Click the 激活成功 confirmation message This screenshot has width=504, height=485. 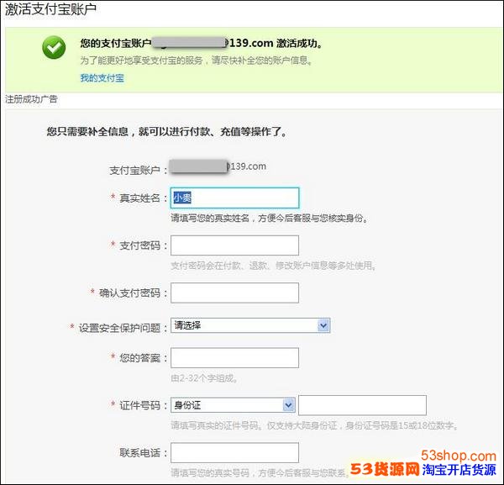point(202,43)
